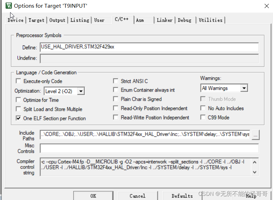Image resolution: width=273 pixels, height=200 pixels.
Task: Enable C99 Mode checkbox
Action: click(x=203, y=117)
